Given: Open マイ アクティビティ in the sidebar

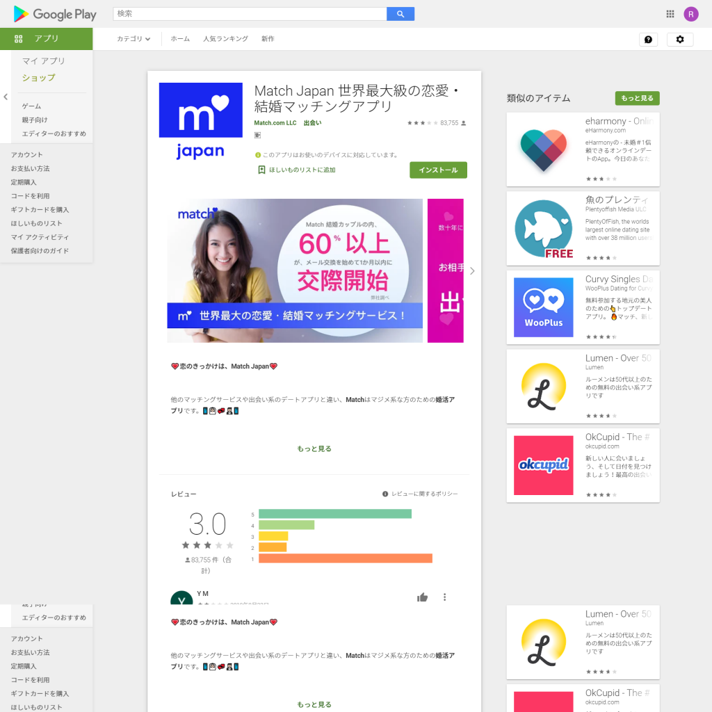Looking at the screenshot, I should (40, 237).
